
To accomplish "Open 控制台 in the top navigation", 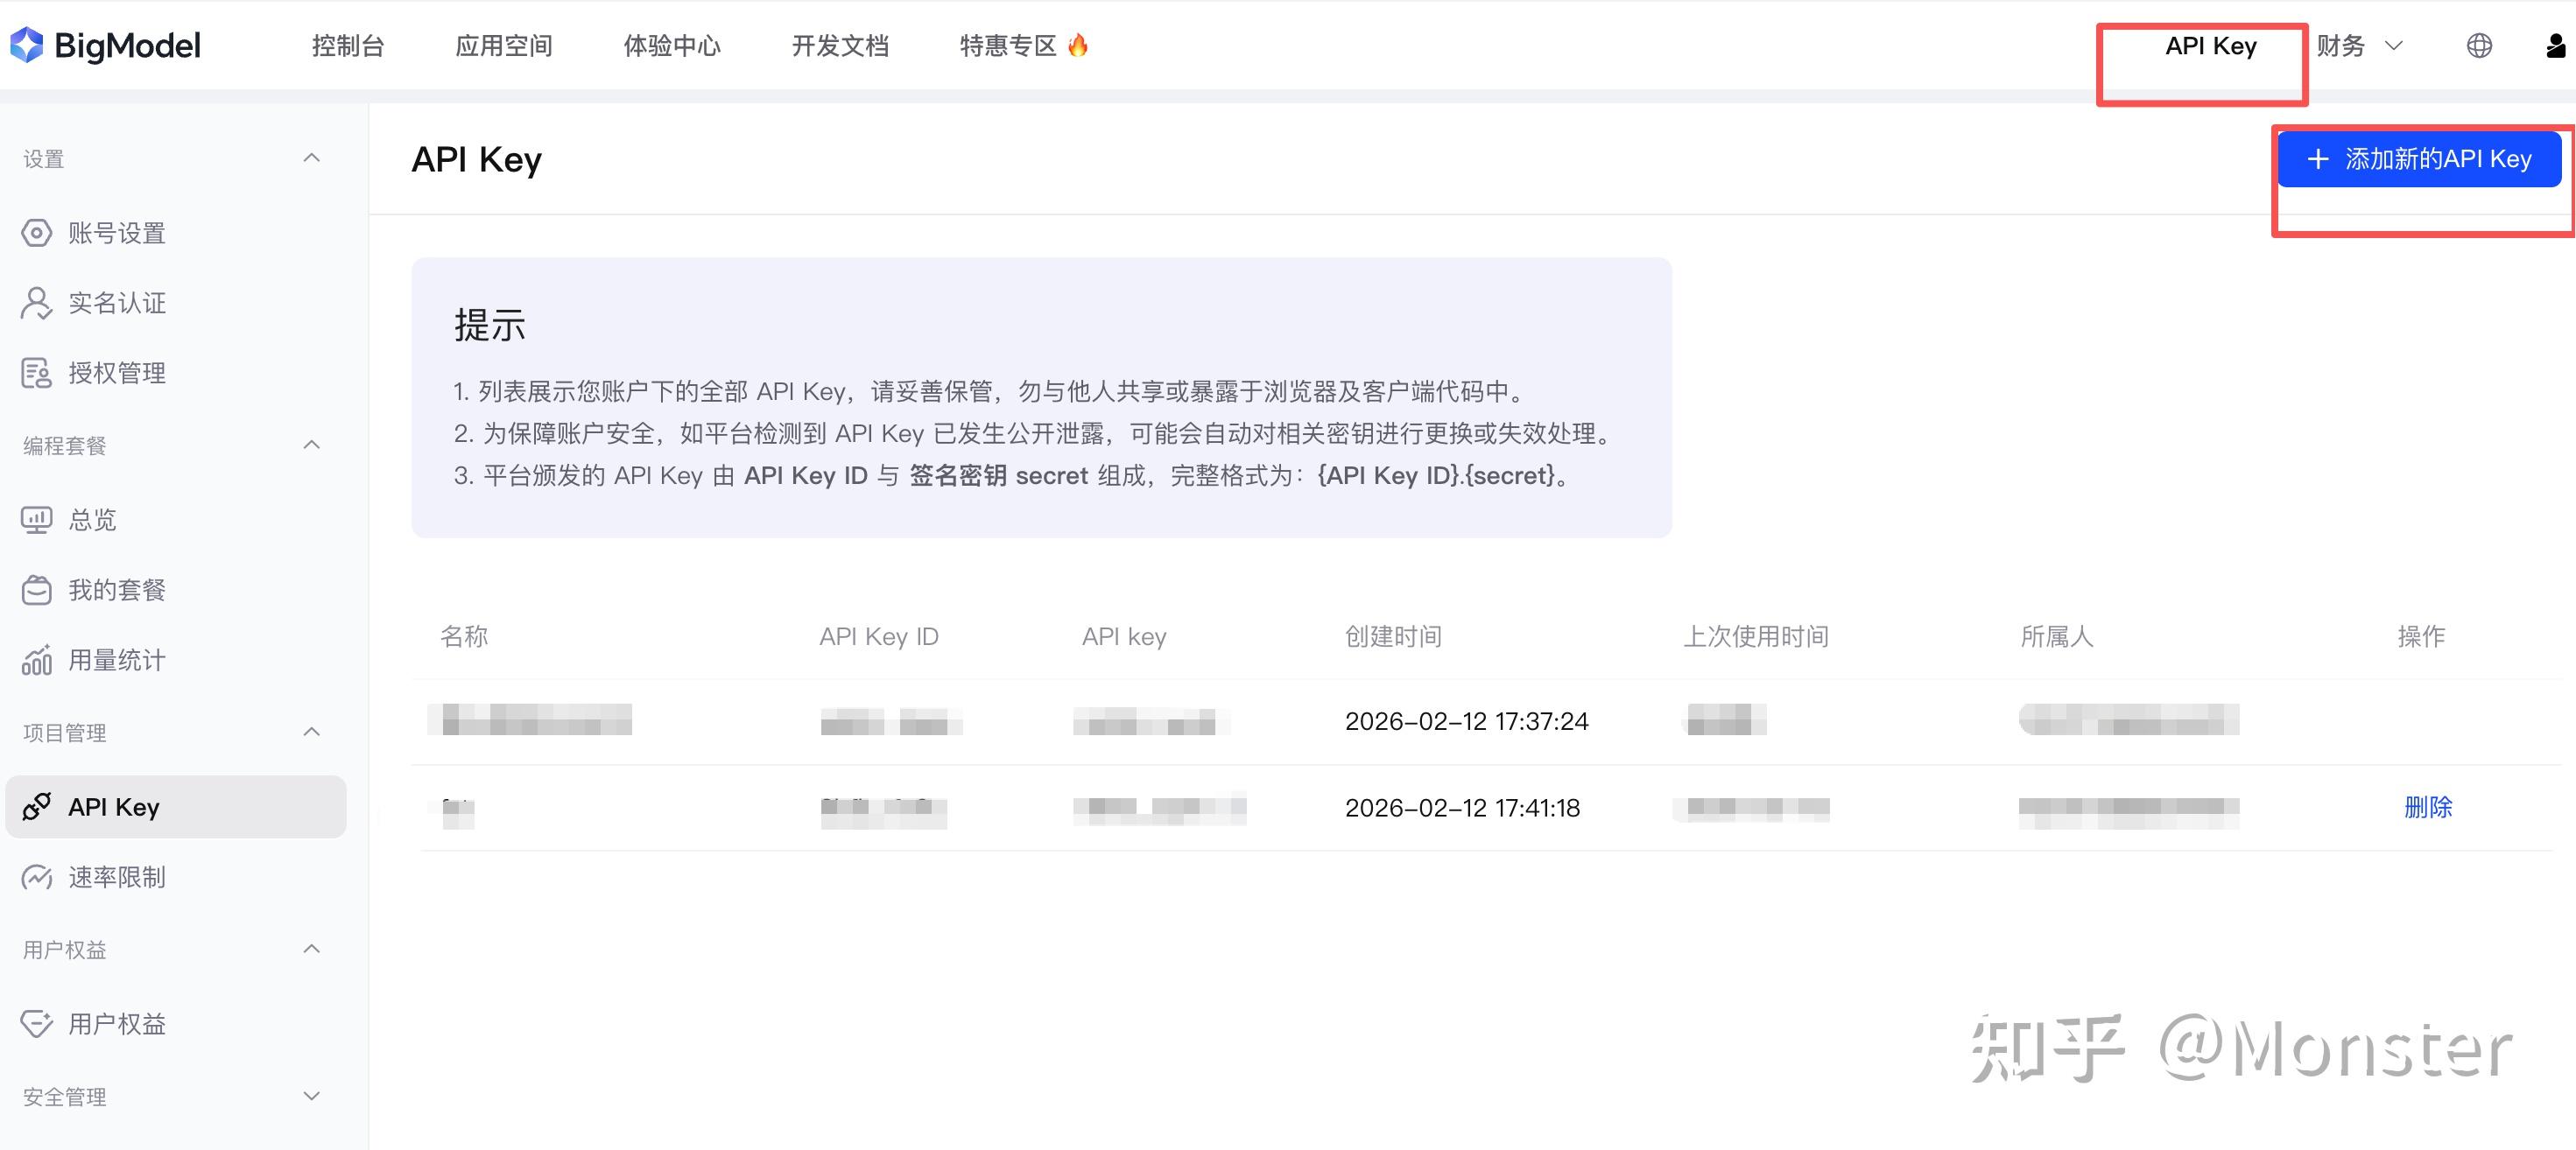I will tap(348, 46).
